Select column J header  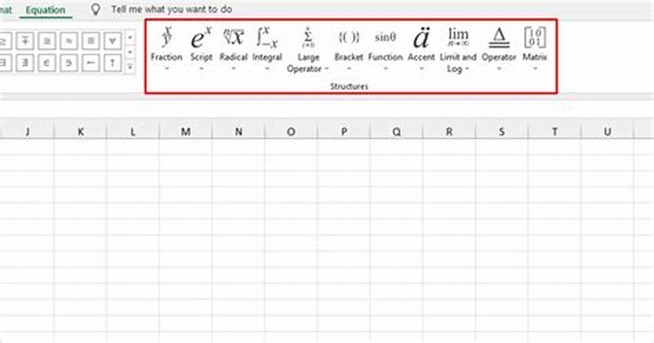point(27,131)
